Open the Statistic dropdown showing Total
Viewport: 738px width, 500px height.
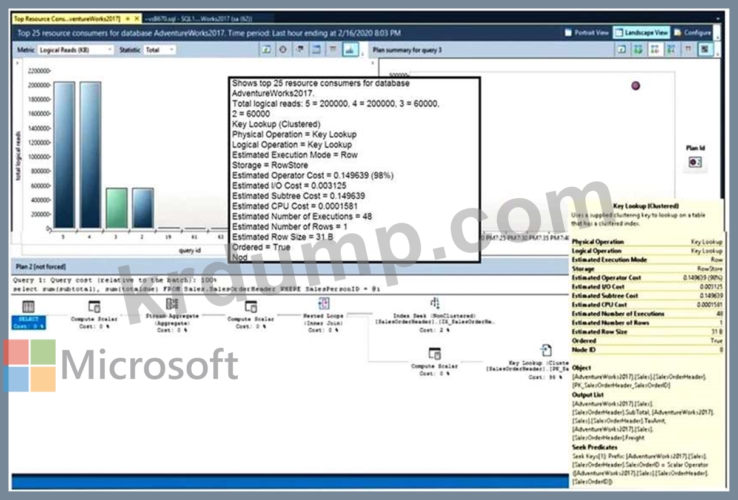159,50
